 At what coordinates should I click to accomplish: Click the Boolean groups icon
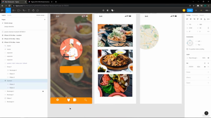(112, 10)
